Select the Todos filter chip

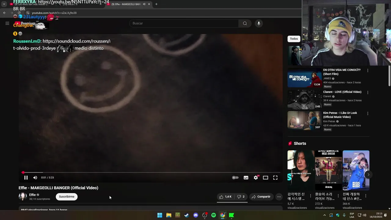tap(294, 39)
